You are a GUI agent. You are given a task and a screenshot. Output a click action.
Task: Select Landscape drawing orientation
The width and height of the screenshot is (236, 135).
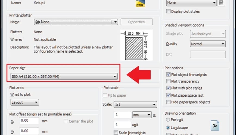point(168,128)
